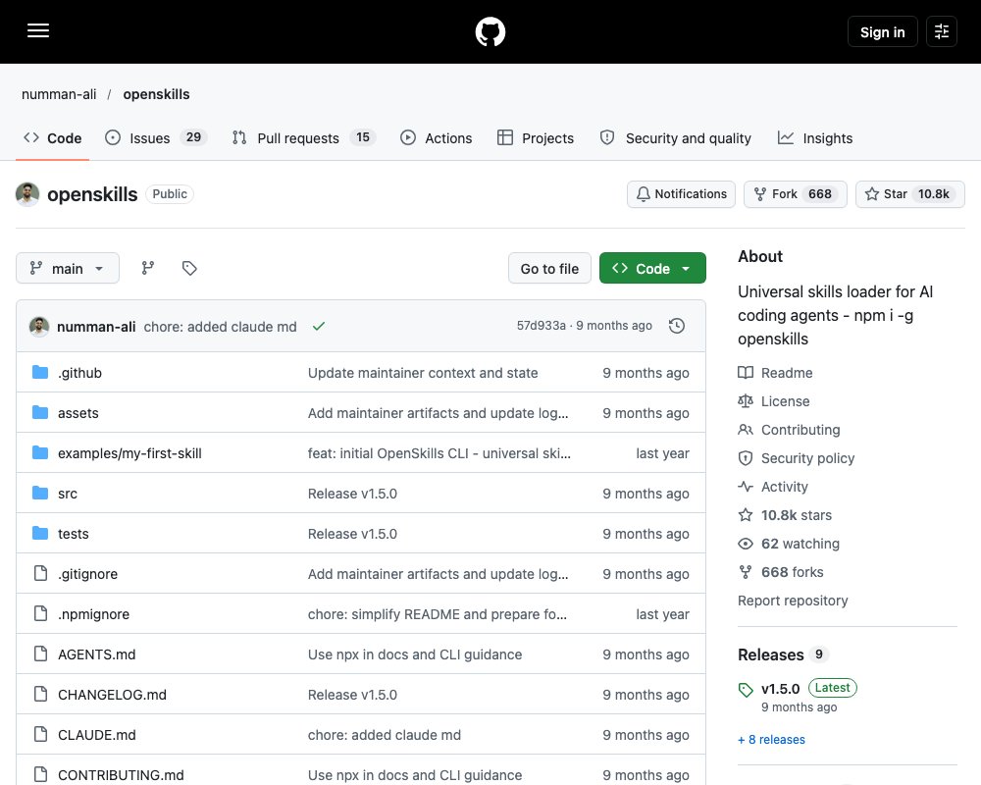This screenshot has width=981, height=785.
Task: Open the numman-ali owner link
Action: (x=59, y=94)
